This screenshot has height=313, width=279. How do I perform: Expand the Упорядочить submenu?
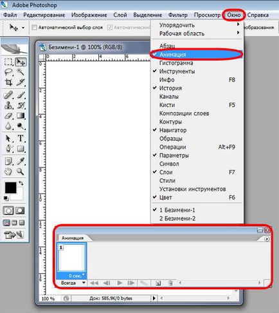pyautogui.click(x=197, y=25)
